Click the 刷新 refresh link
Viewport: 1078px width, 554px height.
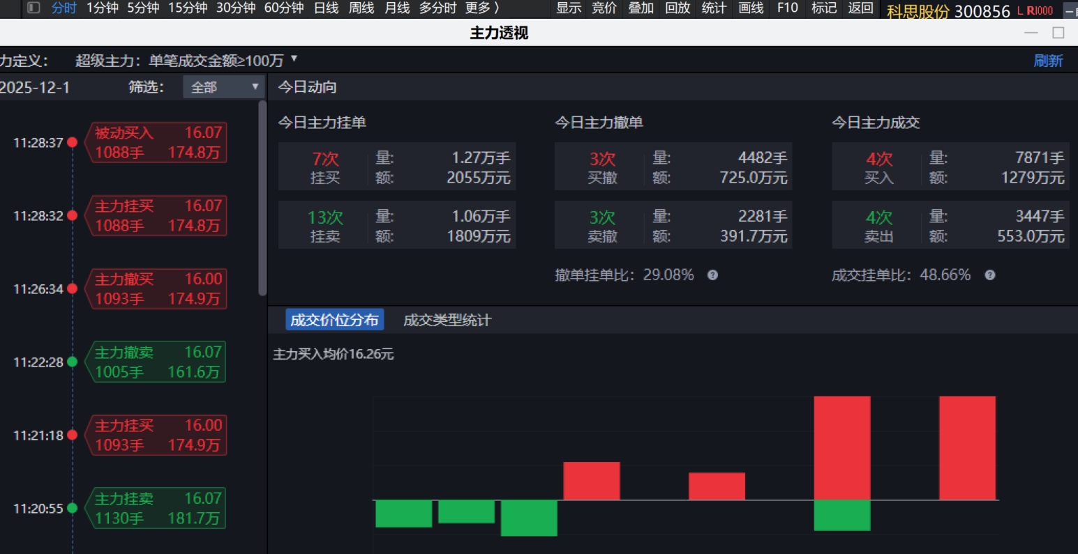click(1048, 61)
